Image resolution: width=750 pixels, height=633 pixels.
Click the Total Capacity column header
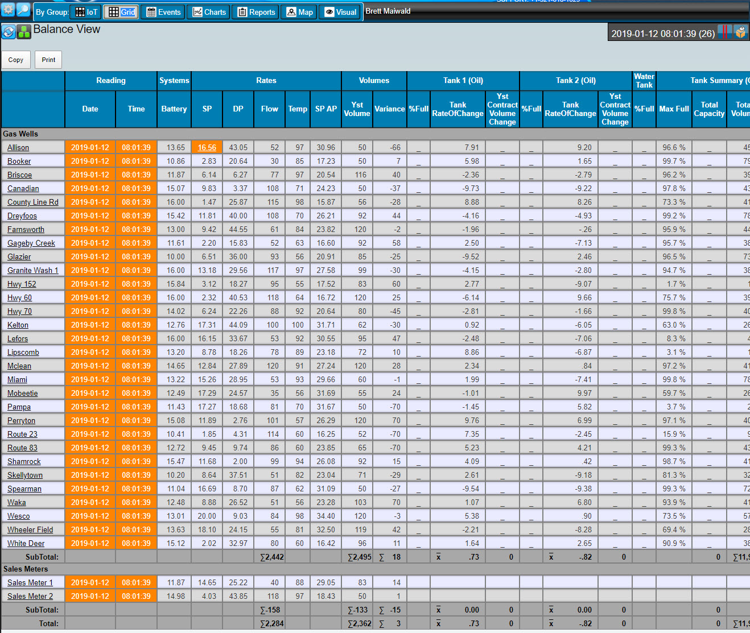tap(710, 109)
